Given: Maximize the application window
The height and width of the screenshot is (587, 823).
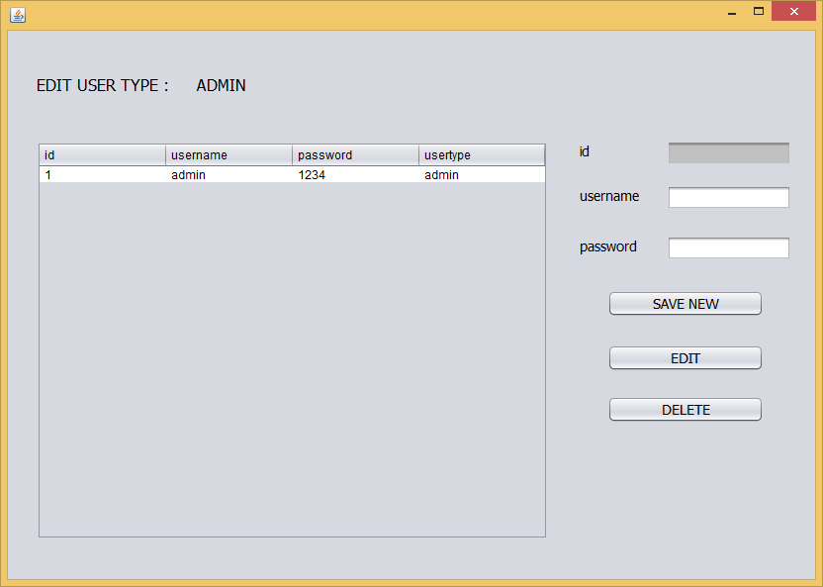Looking at the screenshot, I should 759,12.
